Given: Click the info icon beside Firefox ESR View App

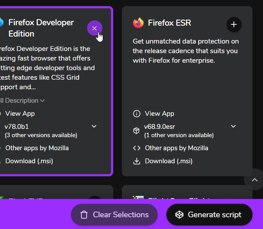Looking at the screenshot, I should tap(137, 114).
